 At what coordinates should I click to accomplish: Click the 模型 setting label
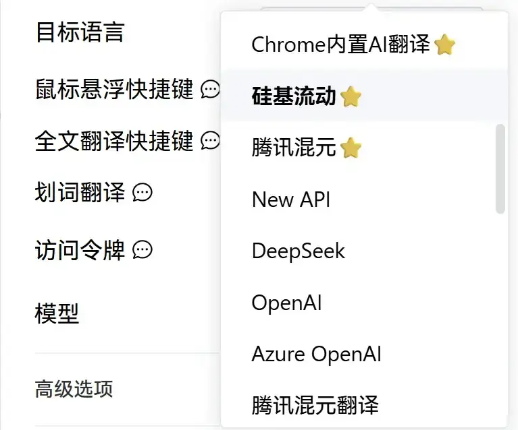coord(57,313)
